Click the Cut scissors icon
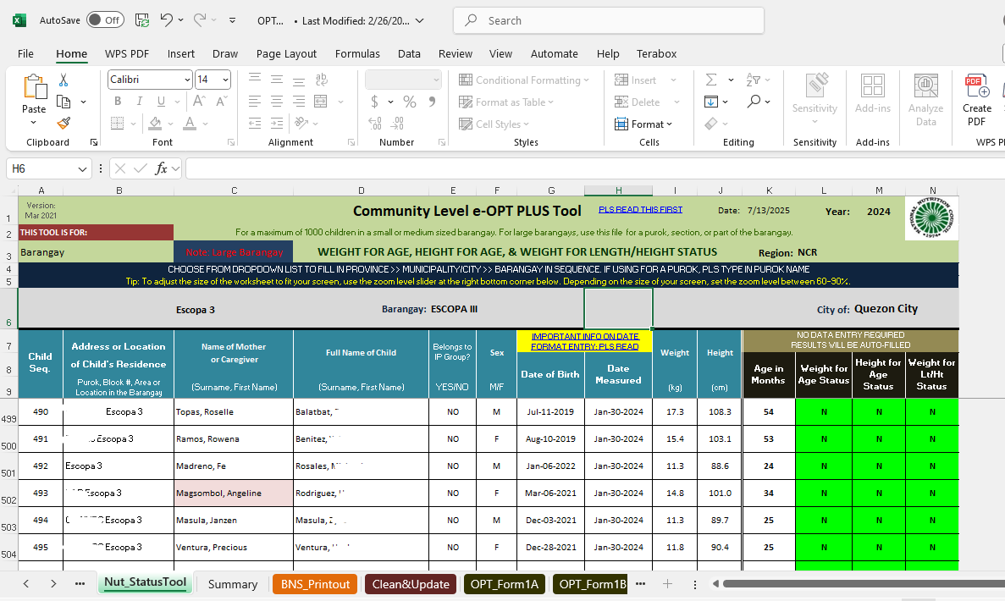This screenshot has height=601, width=1005. click(64, 80)
